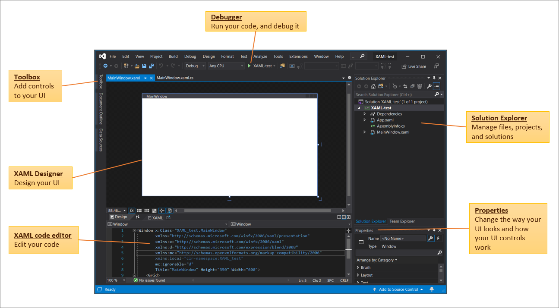Click Collapse All icon in Solution Explorer
The image size is (559, 308).
pyautogui.click(x=413, y=86)
